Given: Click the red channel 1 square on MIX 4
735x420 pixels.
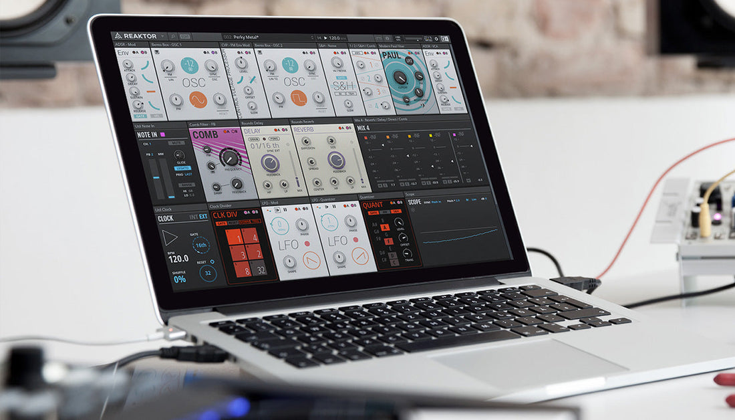Looking at the screenshot, I should pyautogui.click(x=366, y=137).
